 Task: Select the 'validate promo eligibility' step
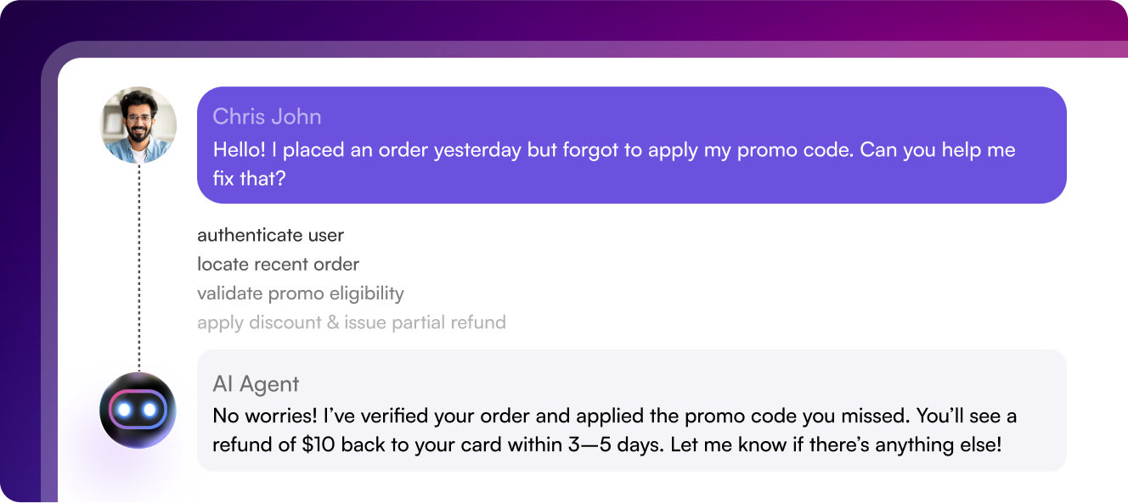(x=301, y=293)
